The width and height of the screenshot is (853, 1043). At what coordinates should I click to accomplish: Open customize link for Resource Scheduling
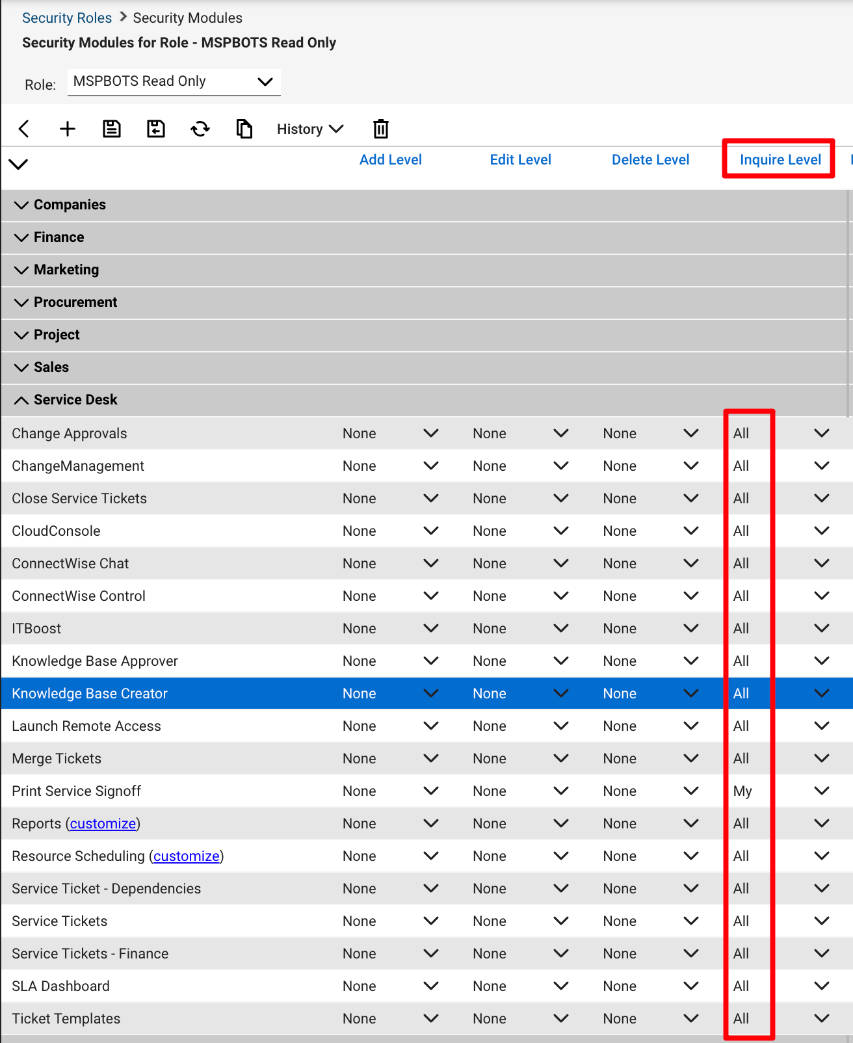click(186, 856)
